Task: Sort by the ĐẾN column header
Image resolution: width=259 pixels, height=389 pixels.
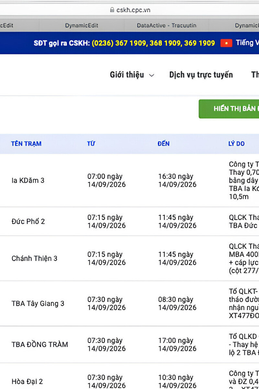Action: (x=163, y=144)
